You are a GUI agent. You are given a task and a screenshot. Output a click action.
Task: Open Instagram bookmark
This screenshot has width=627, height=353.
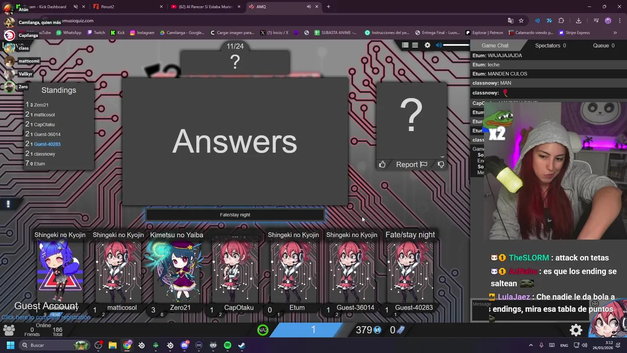click(142, 33)
